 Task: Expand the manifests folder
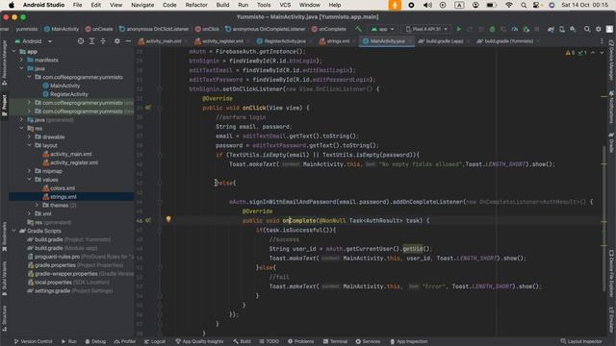click(x=21, y=60)
